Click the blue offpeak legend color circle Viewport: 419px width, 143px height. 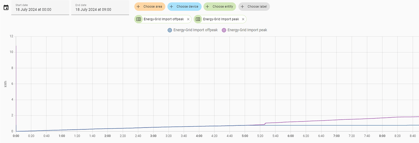tap(170, 30)
